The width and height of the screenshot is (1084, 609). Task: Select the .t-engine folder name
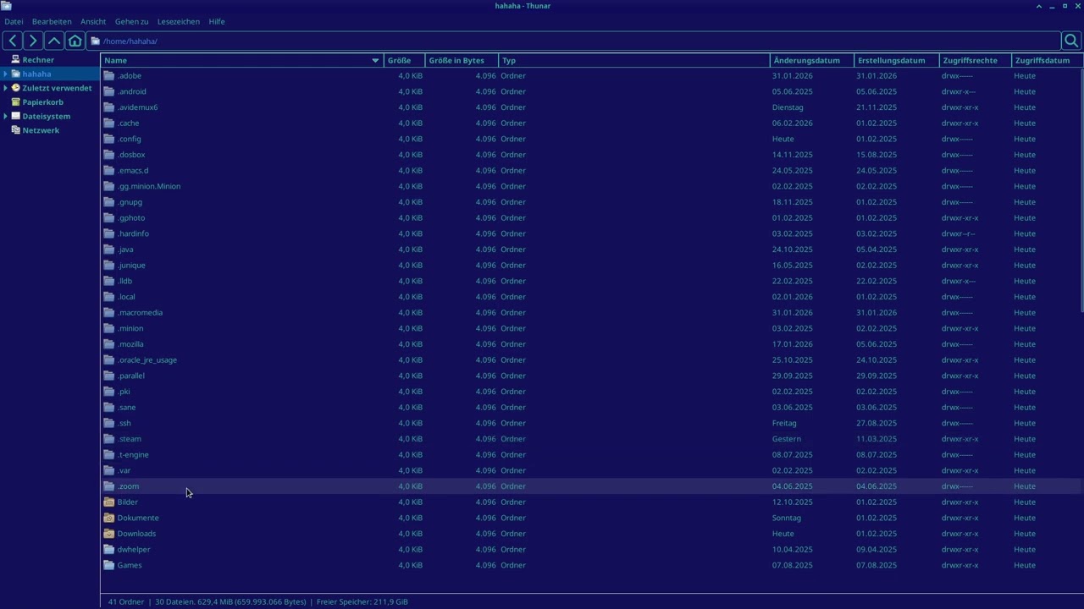tap(133, 454)
